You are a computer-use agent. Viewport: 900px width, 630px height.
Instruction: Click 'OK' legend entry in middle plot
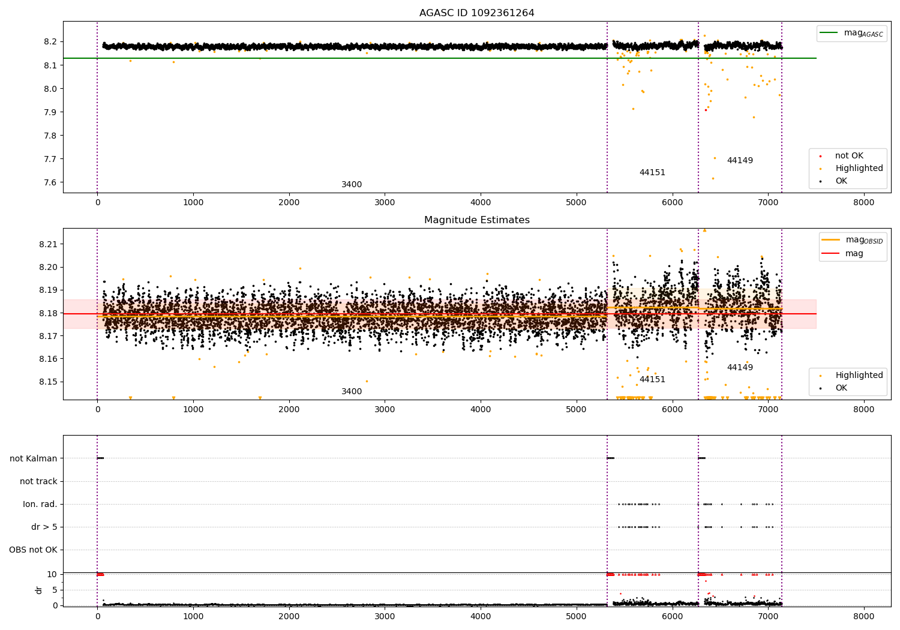click(841, 388)
